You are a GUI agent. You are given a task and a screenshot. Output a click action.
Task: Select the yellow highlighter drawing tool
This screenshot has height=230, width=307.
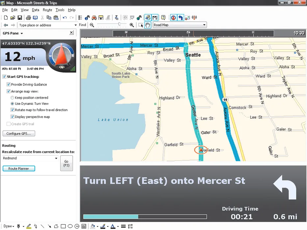[29, 226]
